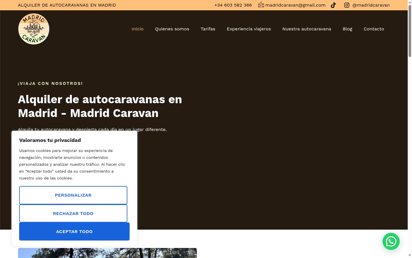Click the email envelope icon
Image resolution: width=412 pixels, height=258 pixels.
(261, 5)
